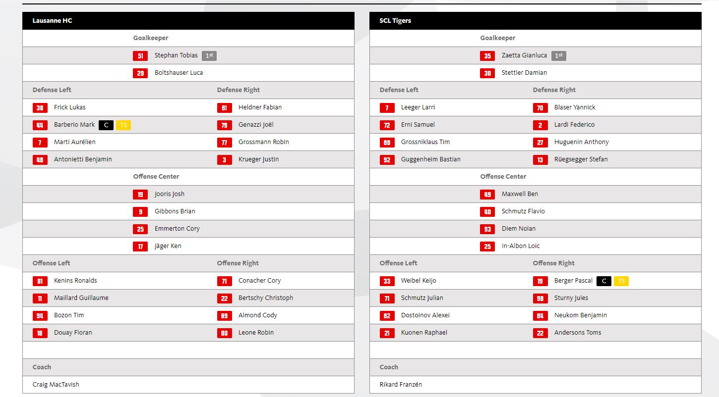Click the number 17 badge beside Jäger Ken
Viewport: 719px width, 397px height.
click(x=140, y=247)
